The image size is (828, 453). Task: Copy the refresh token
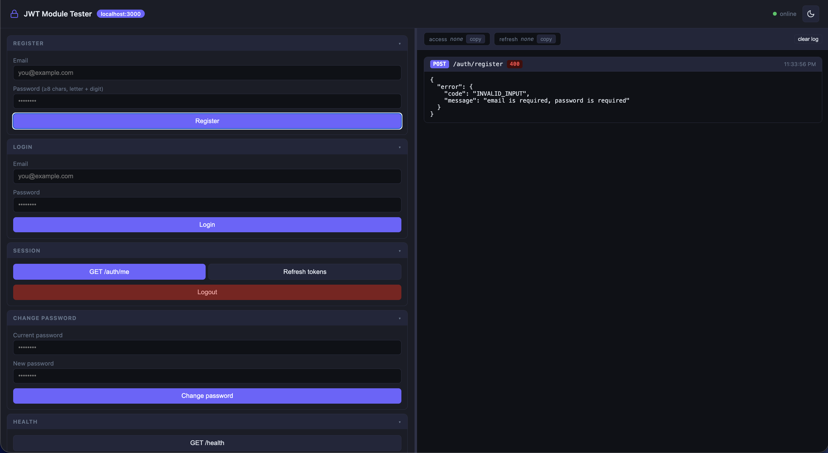546,39
